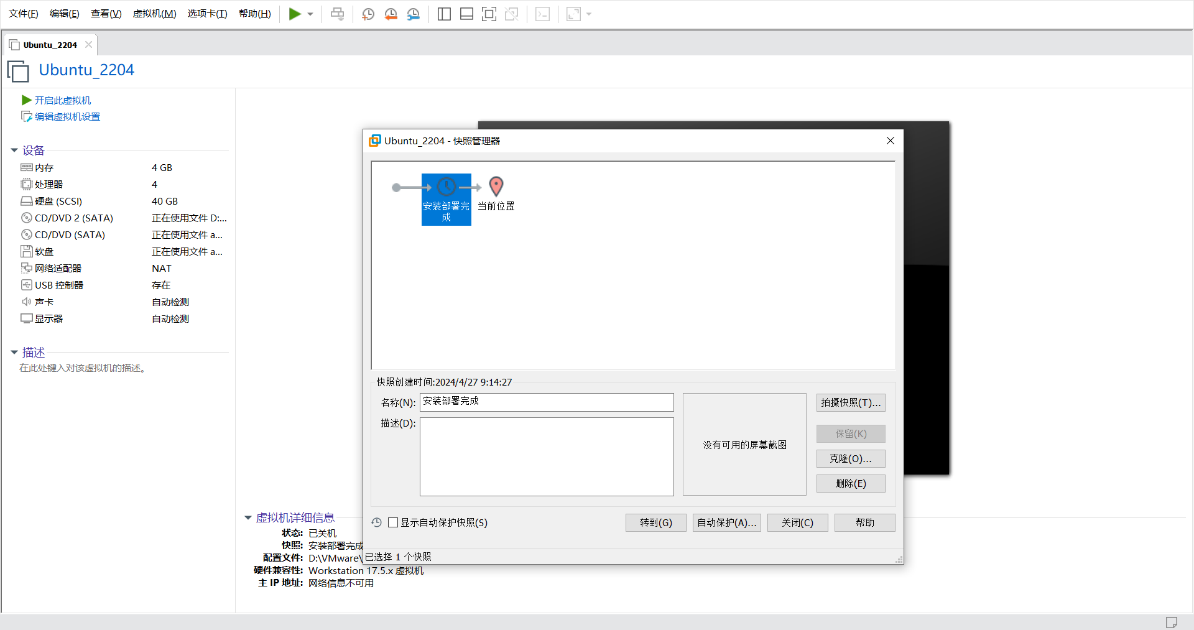Click the 帮助 button in snapshot manager
This screenshot has width=1194, height=630.
tap(865, 522)
